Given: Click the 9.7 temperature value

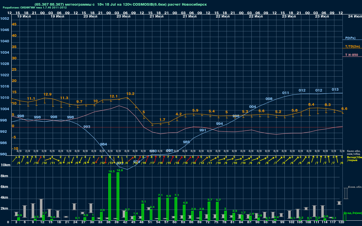Looking at the screenshot, I should [x=79, y=102].
